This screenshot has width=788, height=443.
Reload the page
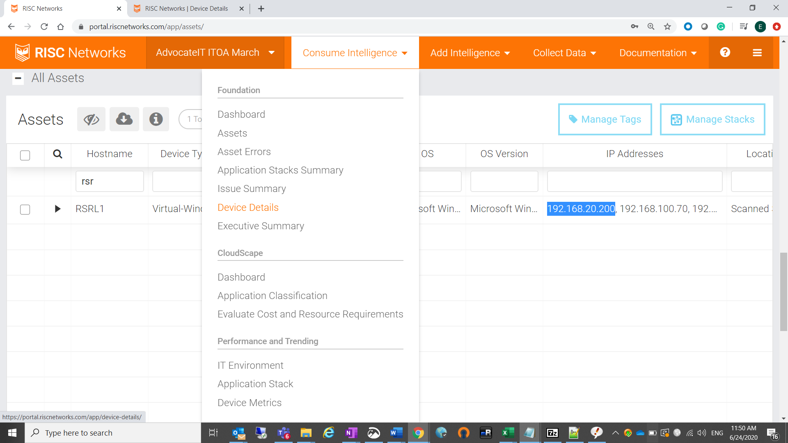point(44,27)
